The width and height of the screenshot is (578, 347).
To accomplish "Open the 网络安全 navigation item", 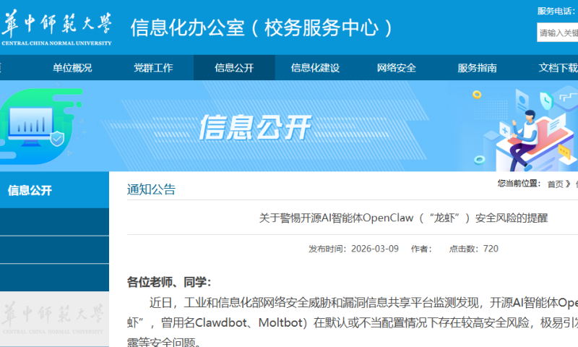I will [x=397, y=68].
